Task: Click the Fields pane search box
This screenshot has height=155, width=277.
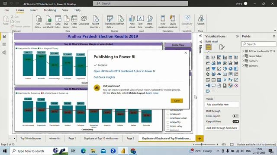Action: 259,44
